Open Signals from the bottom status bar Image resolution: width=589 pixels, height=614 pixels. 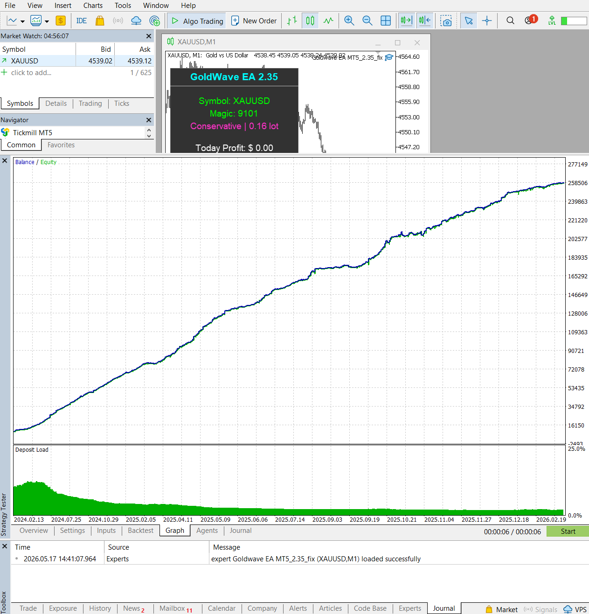pos(540,609)
